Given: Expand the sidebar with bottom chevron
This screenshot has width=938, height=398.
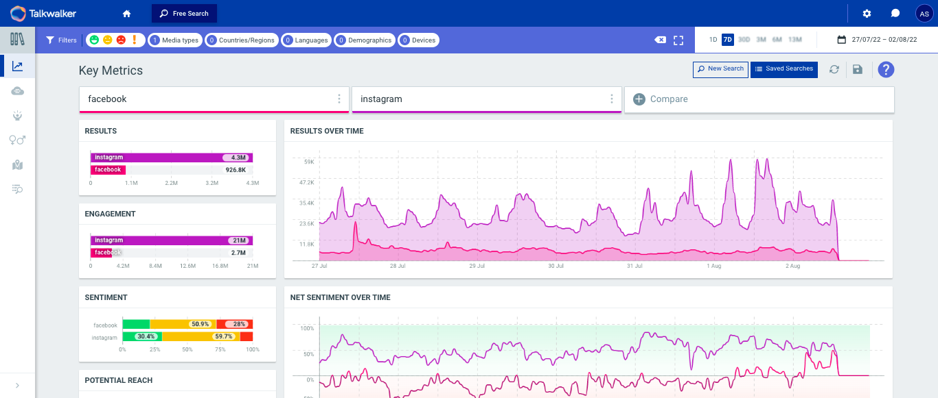Looking at the screenshot, I should point(17,386).
